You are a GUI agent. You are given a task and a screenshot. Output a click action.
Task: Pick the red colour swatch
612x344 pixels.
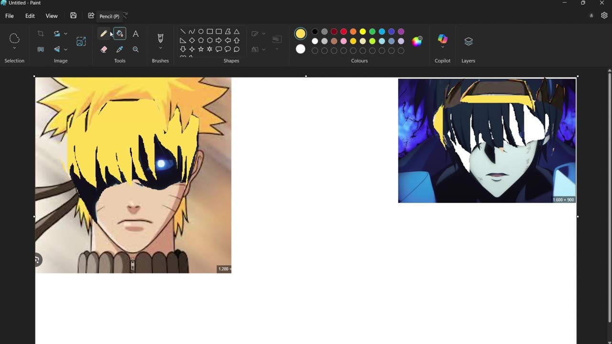coord(343,32)
